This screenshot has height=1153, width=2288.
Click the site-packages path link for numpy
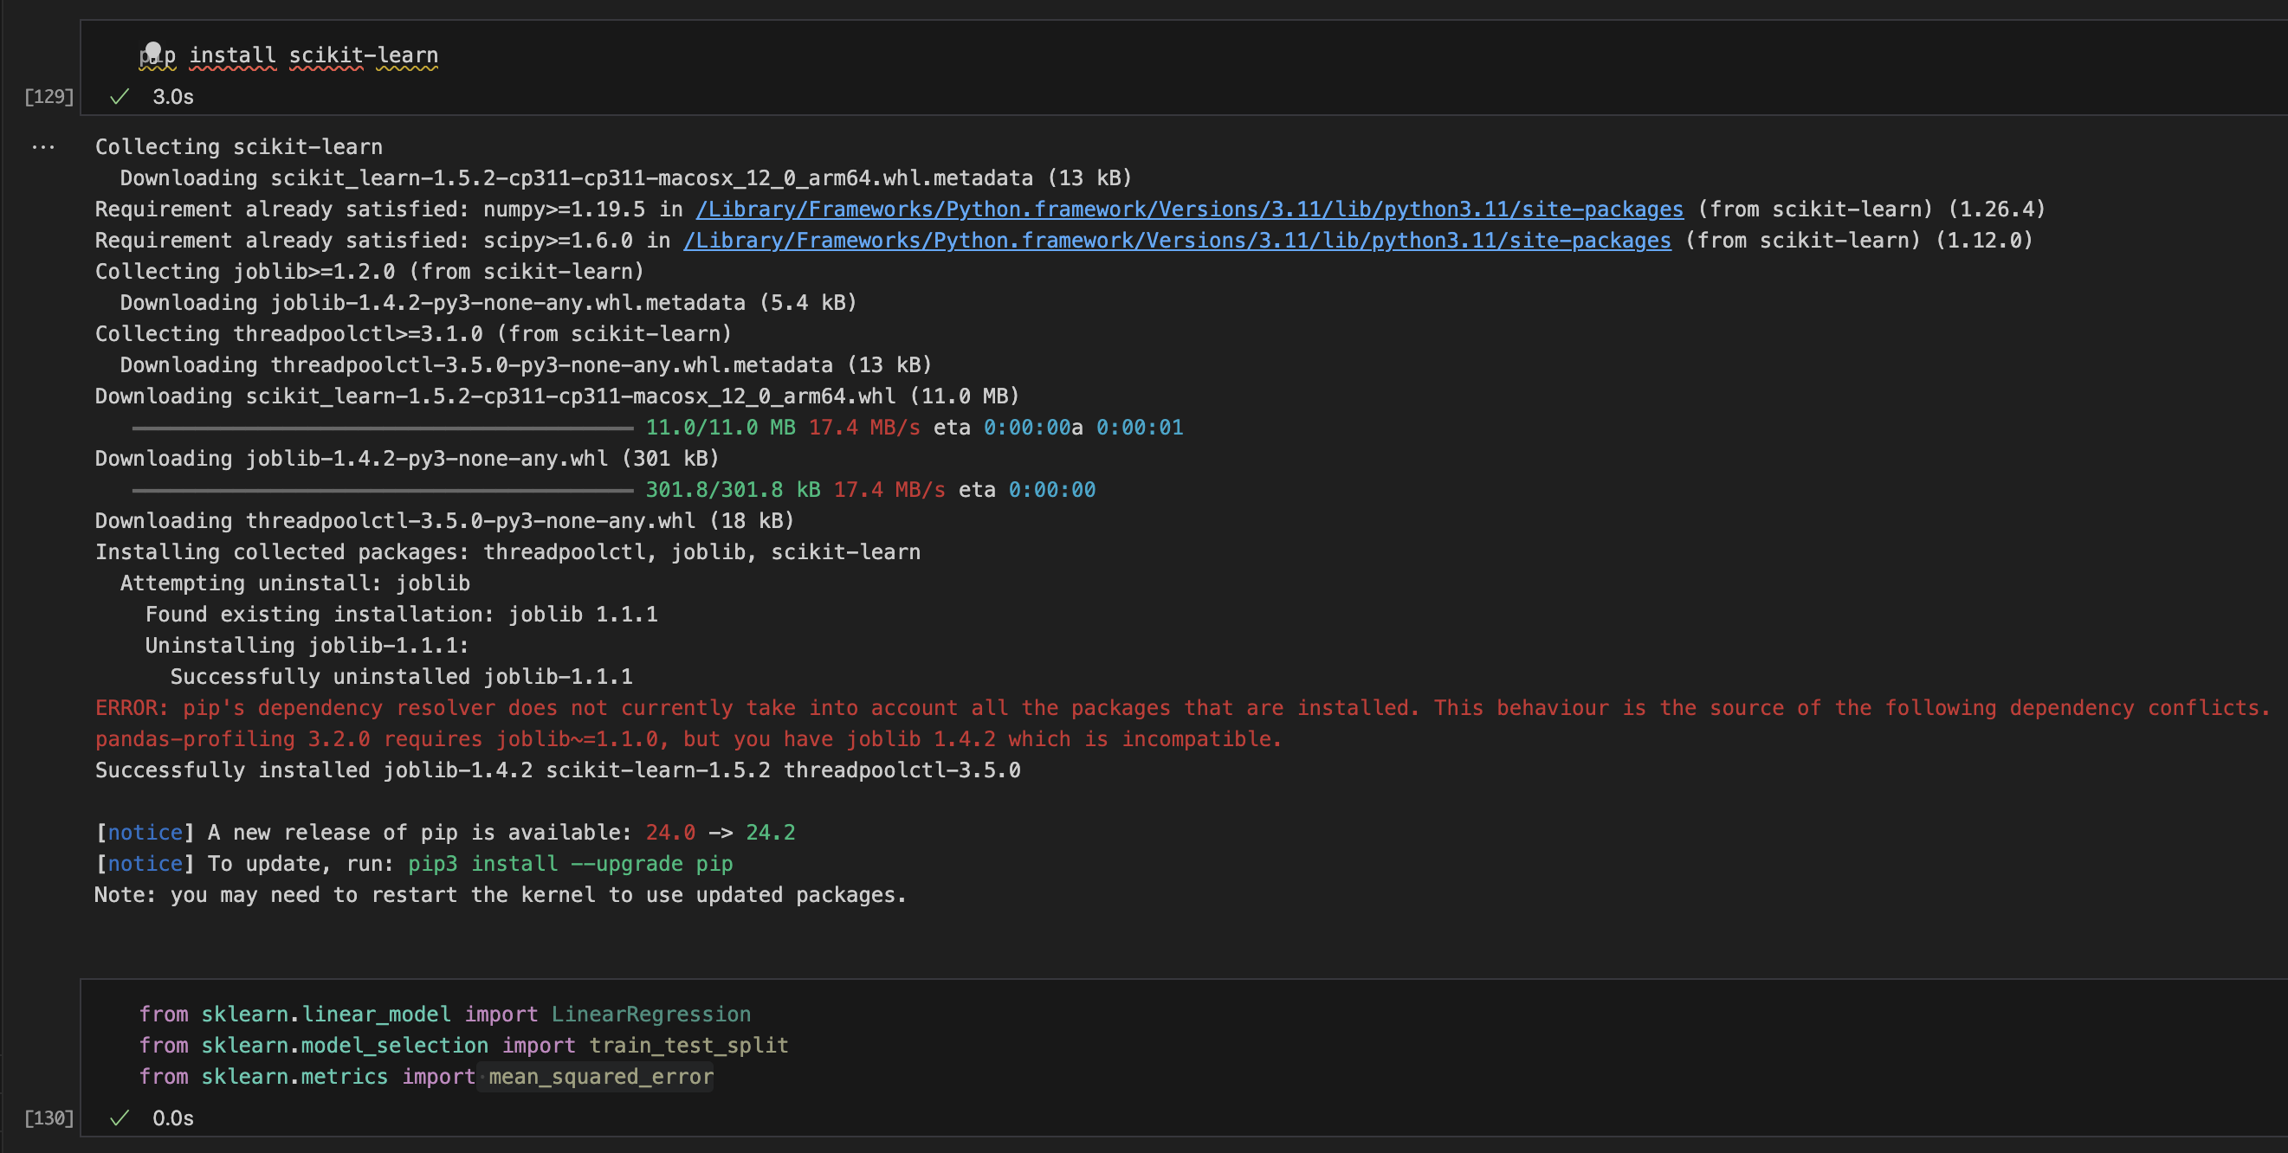pos(1188,209)
